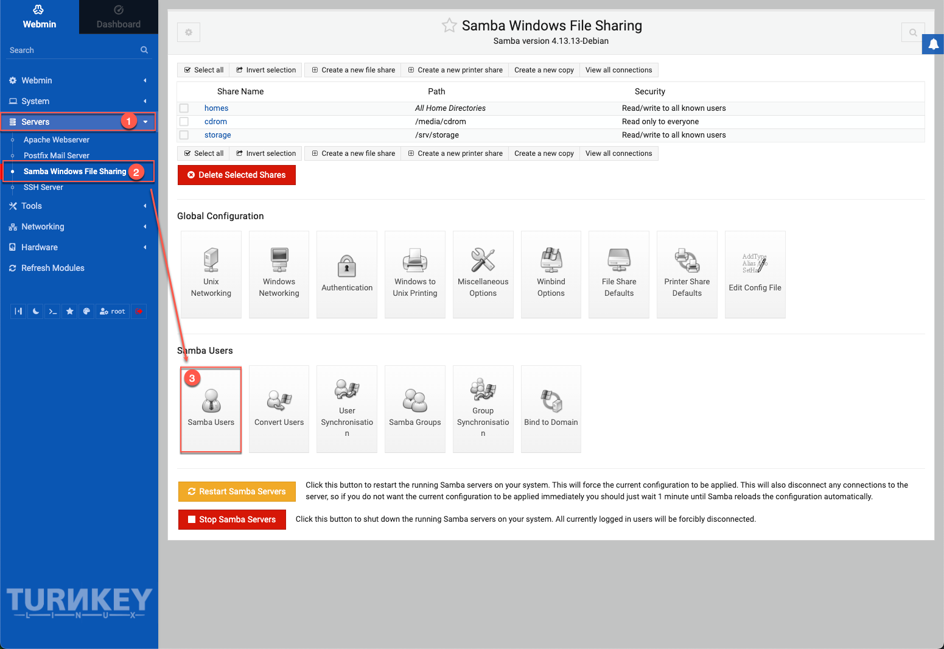Screen dimensions: 944x649
Task: Open the homes share link
Action: [216, 108]
